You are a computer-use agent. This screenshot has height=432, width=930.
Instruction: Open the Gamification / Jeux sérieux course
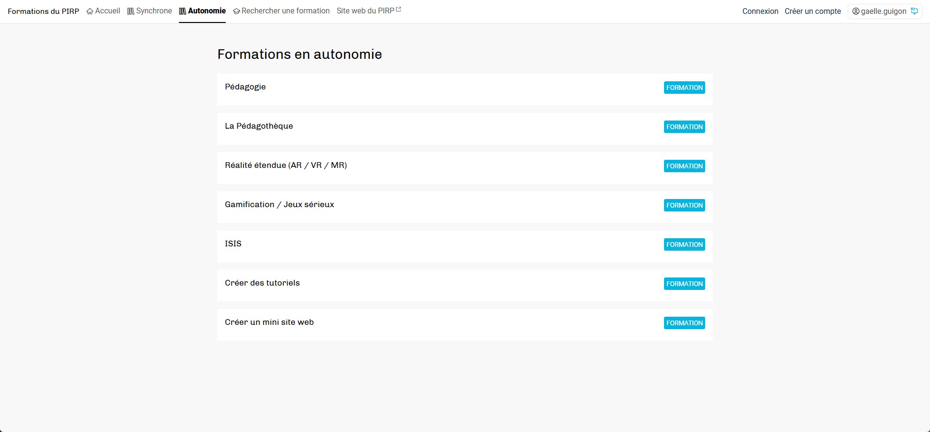(279, 204)
